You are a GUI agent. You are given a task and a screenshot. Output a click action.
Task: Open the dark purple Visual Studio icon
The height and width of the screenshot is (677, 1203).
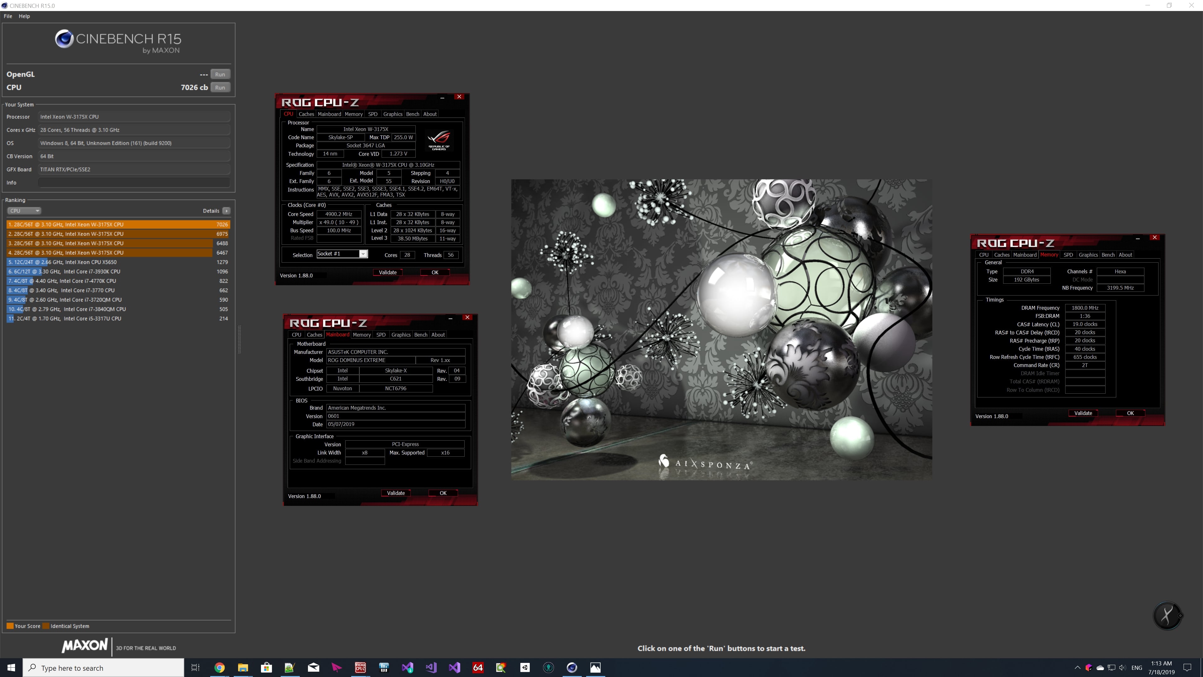pyautogui.click(x=454, y=668)
